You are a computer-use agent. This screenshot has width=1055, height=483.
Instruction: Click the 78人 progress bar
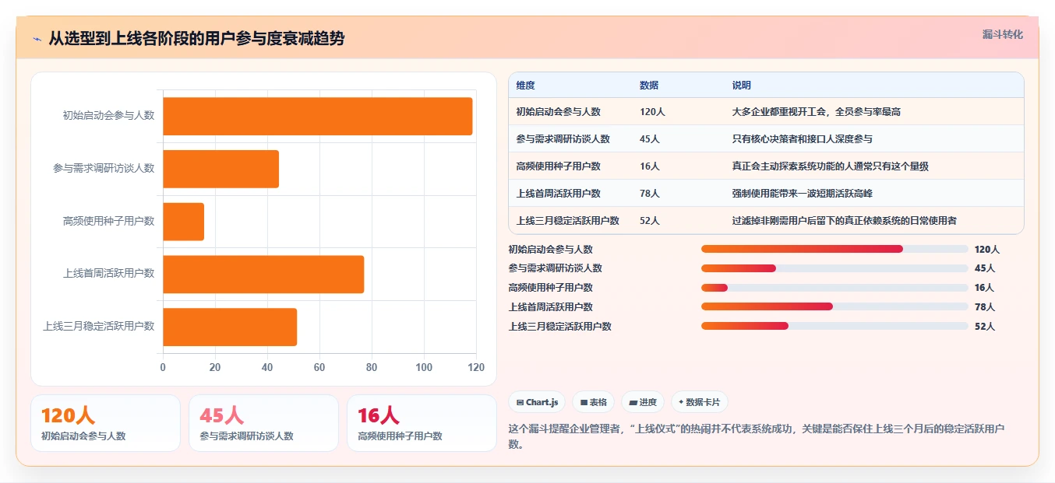834,306
